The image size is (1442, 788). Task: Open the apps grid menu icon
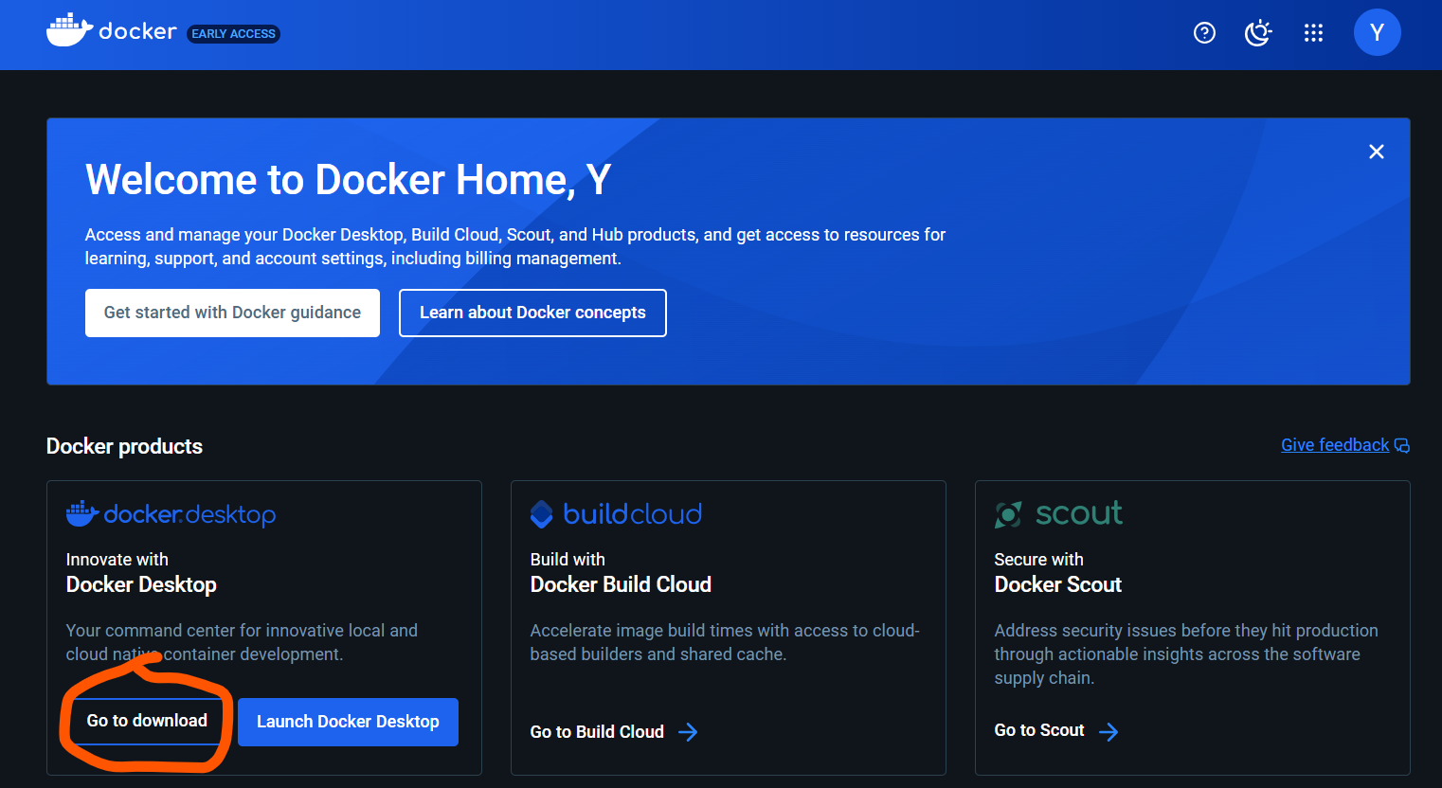(1313, 33)
